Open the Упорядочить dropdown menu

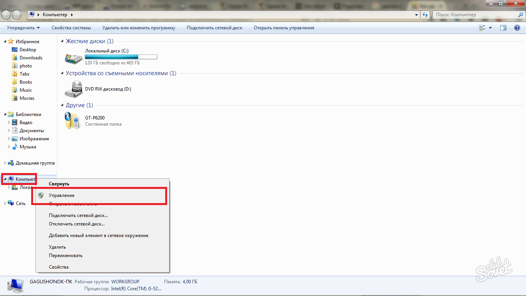23,28
